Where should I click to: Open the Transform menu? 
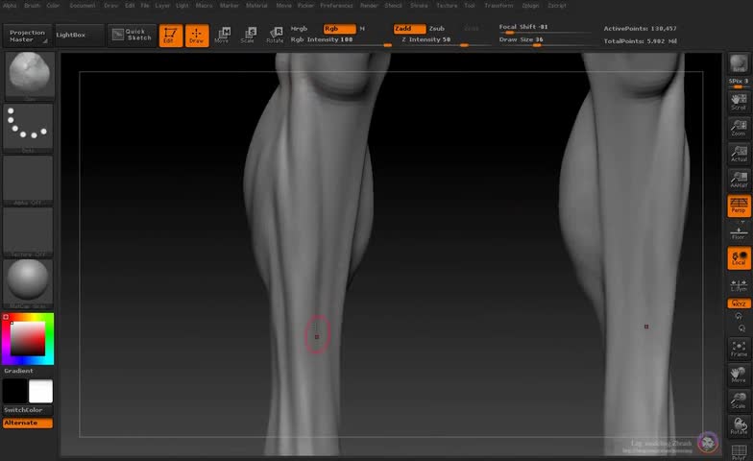(x=498, y=6)
